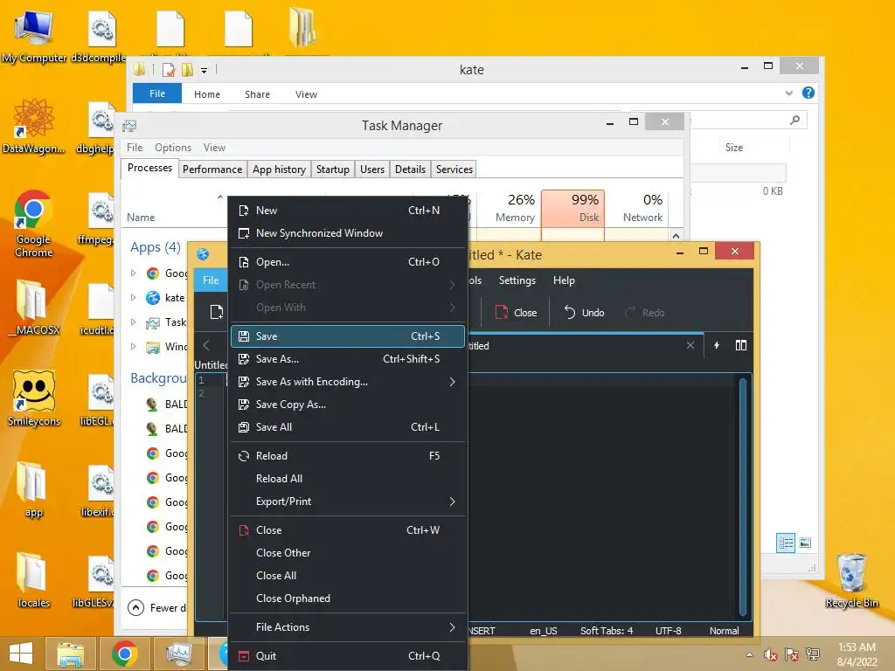
Task: Expand the kate process row in Task Manager
Action: tap(134, 297)
